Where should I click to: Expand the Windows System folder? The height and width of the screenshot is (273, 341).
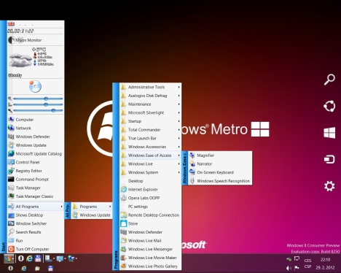tap(150, 172)
